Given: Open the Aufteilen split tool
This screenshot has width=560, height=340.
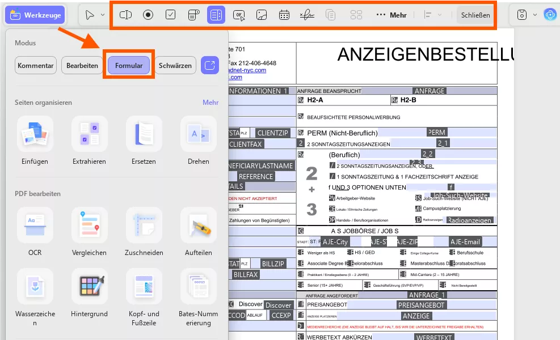Looking at the screenshot, I should coord(199,232).
